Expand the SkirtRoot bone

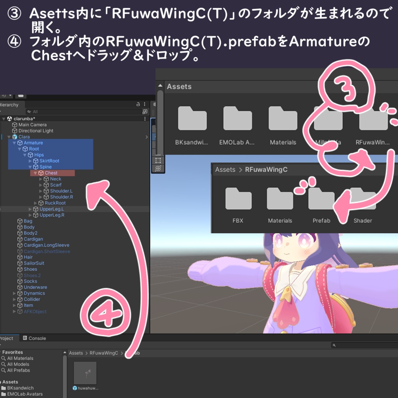pos(30,161)
